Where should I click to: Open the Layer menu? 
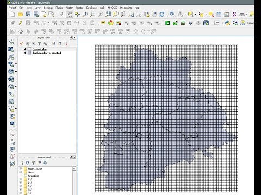38,8
